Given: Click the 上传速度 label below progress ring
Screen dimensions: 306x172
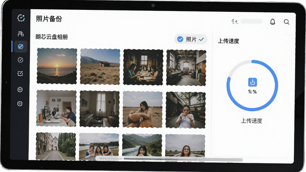Looking at the screenshot, I should click(252, 121).
